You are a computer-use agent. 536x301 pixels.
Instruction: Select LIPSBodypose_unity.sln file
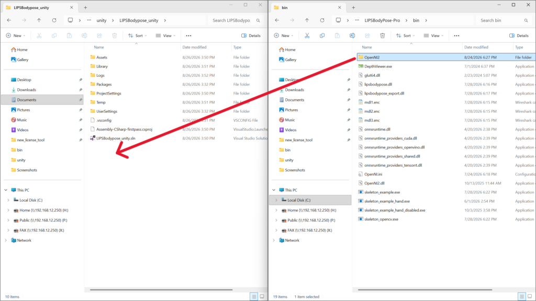116,138
